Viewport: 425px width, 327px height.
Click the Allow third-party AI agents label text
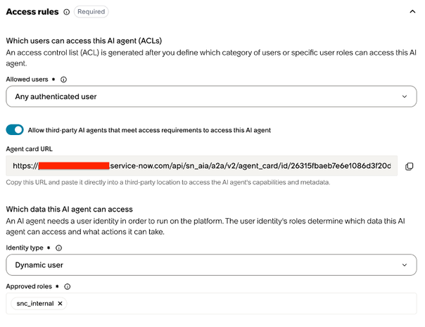149,130
